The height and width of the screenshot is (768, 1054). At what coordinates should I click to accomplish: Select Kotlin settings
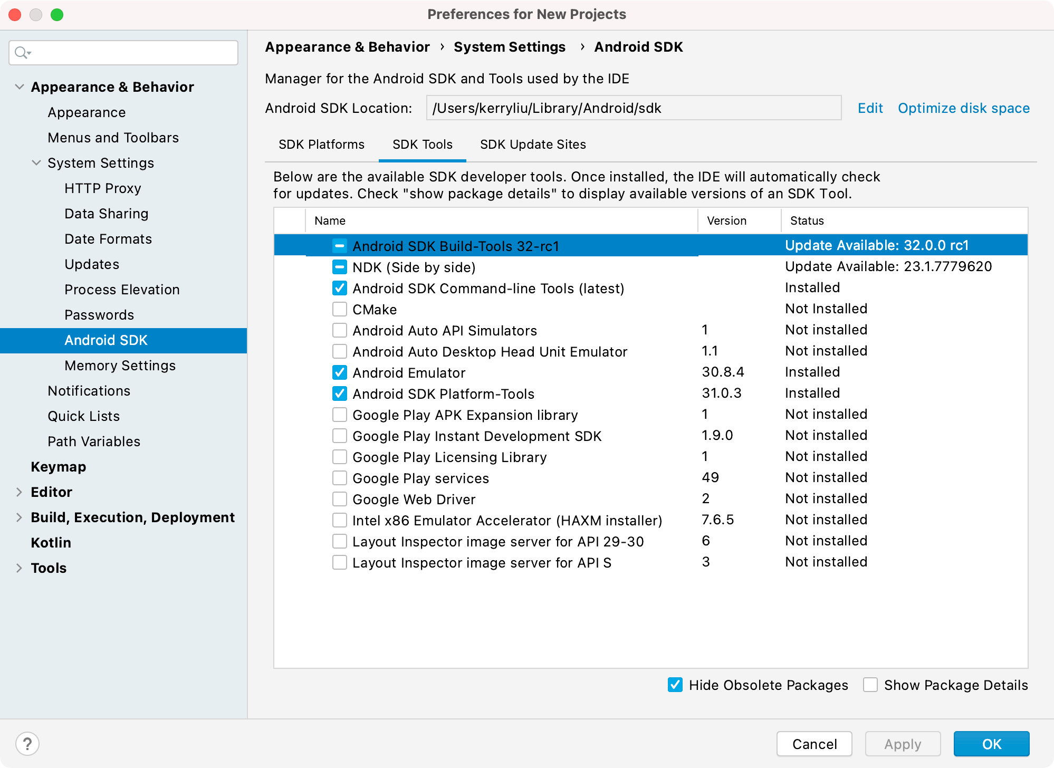[x=51, y=543]
